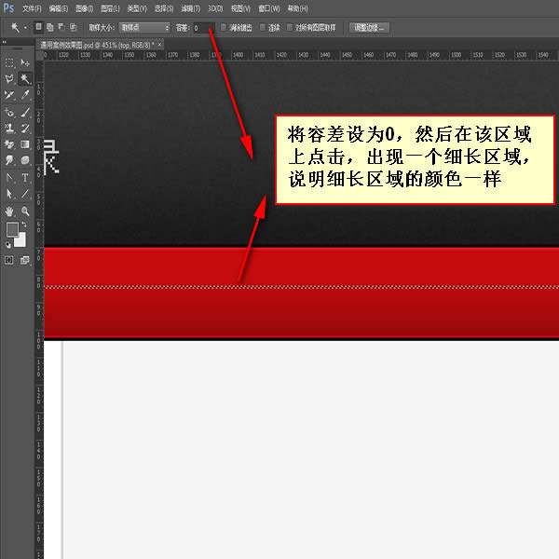Open the 取样大小 sample size dropdown
The width and height of the screenshot is (559, 559).
[144, 27]
